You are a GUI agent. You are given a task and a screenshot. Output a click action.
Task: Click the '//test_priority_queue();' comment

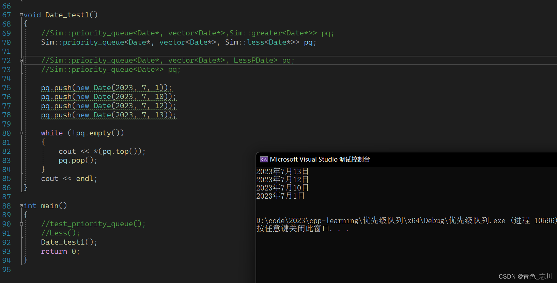(93, 224)
